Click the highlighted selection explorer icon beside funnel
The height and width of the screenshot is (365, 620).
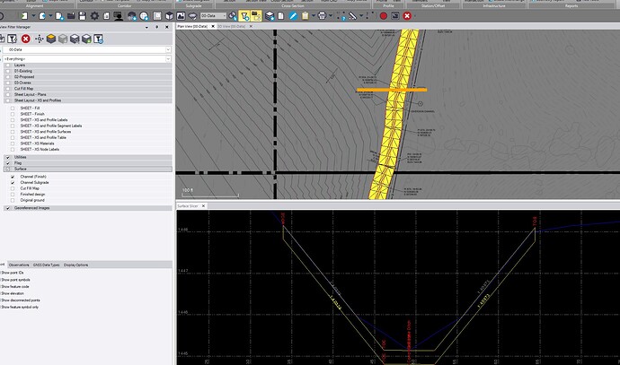pos(256,16)
